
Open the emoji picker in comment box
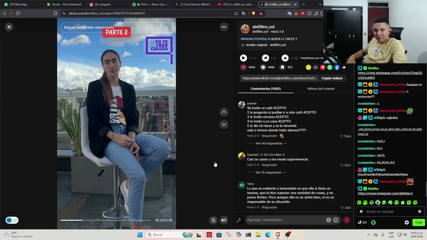[336, 220]
